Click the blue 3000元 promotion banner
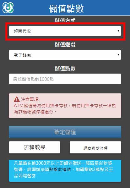 point(65,171)
